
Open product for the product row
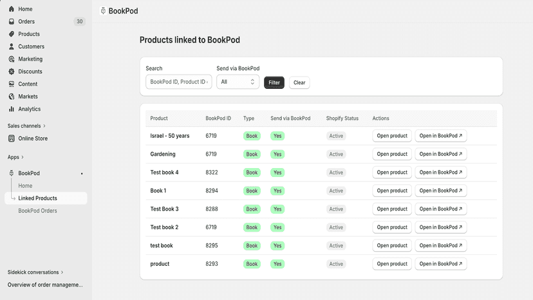pos(392,264)
